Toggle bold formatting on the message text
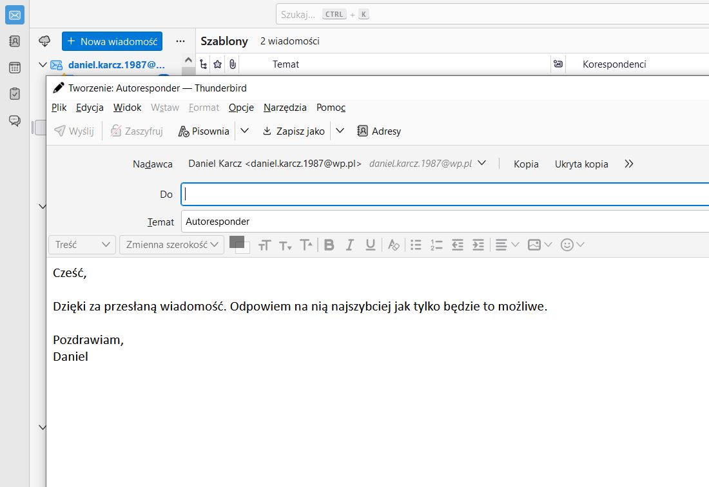This screenshot has width=709, height=487. pyautogui.click(x=329, y=245)
